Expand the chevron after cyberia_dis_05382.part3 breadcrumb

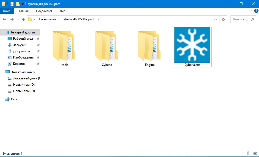pyautogui.click(x=99, y=19)
